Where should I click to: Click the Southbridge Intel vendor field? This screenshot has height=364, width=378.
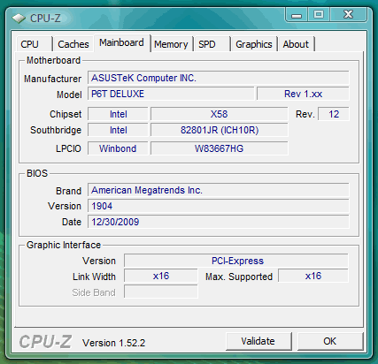[118, 130]
